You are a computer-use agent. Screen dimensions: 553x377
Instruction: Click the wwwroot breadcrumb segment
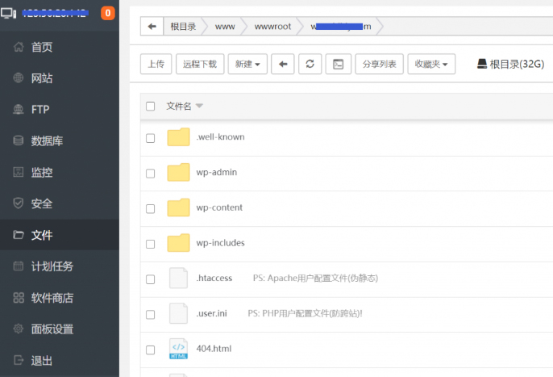272,27
